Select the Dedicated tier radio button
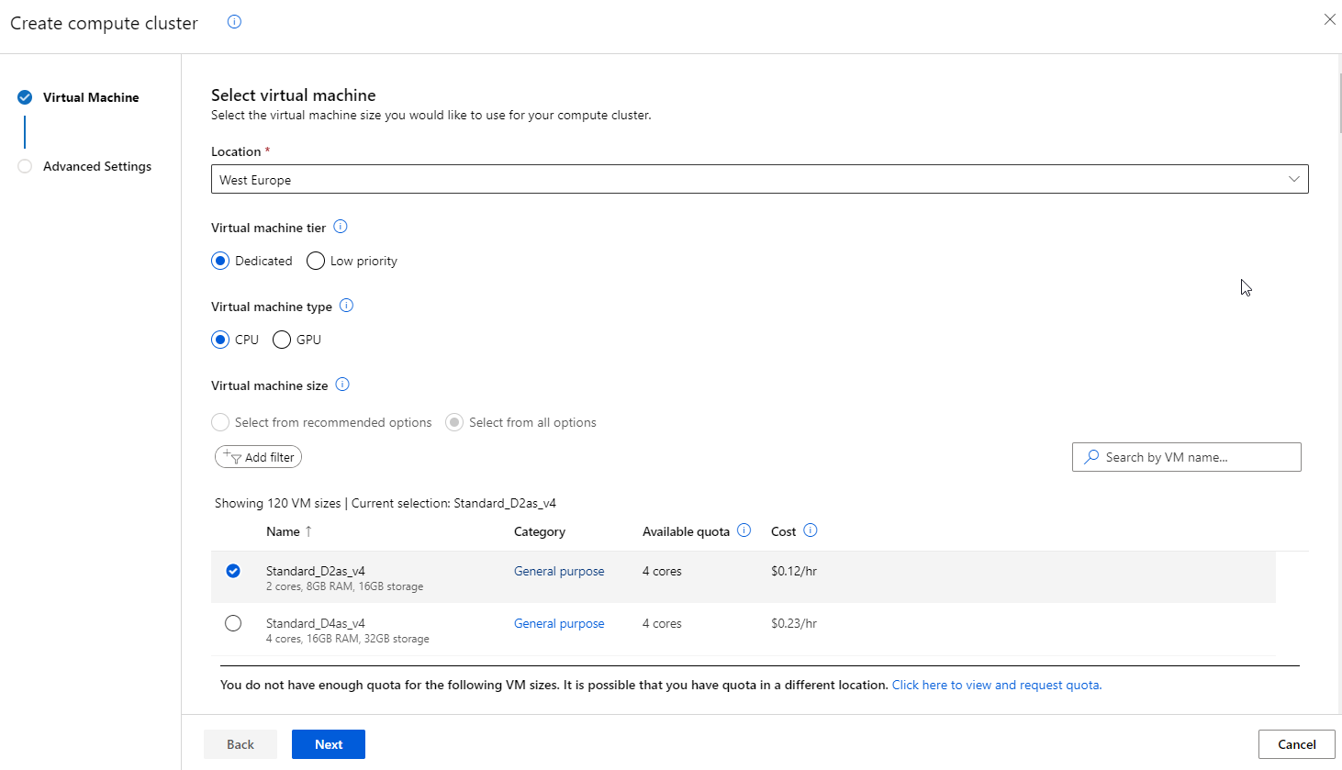The image size is (1342, 770). pos(220,261)
